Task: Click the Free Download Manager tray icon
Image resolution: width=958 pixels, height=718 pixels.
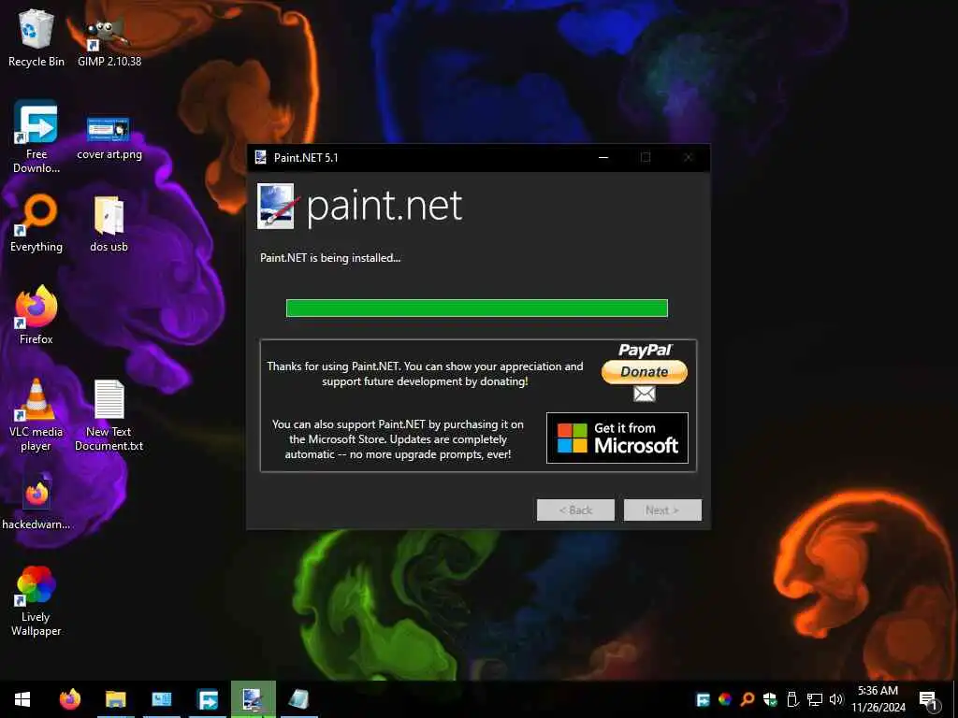Action: [x=704, y=699]
